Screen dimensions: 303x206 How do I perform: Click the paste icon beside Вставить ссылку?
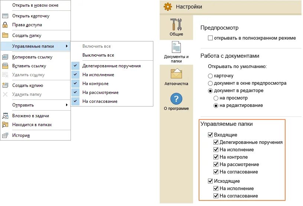tap(5, 66)
